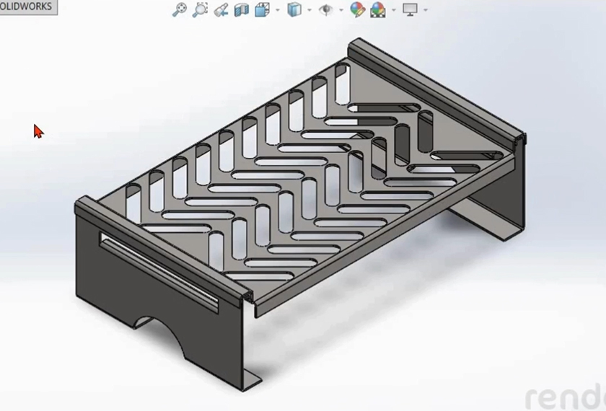Select the long slot in the front panel
Viewport: 606px width, 411px height.
[159, 268]
